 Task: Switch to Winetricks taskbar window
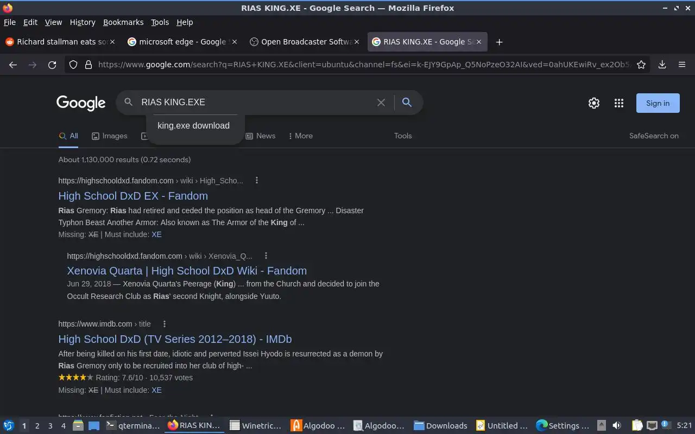pos(255,426)
